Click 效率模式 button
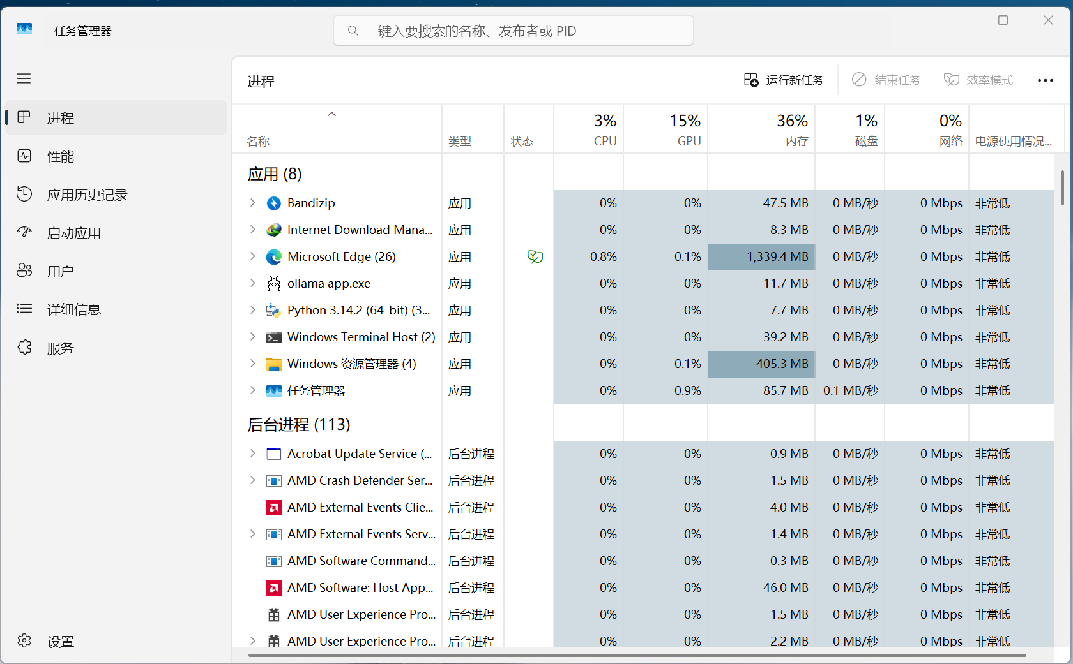This screenshot has width=1073, height=664. pyautogui.click(x=978, y=80)
